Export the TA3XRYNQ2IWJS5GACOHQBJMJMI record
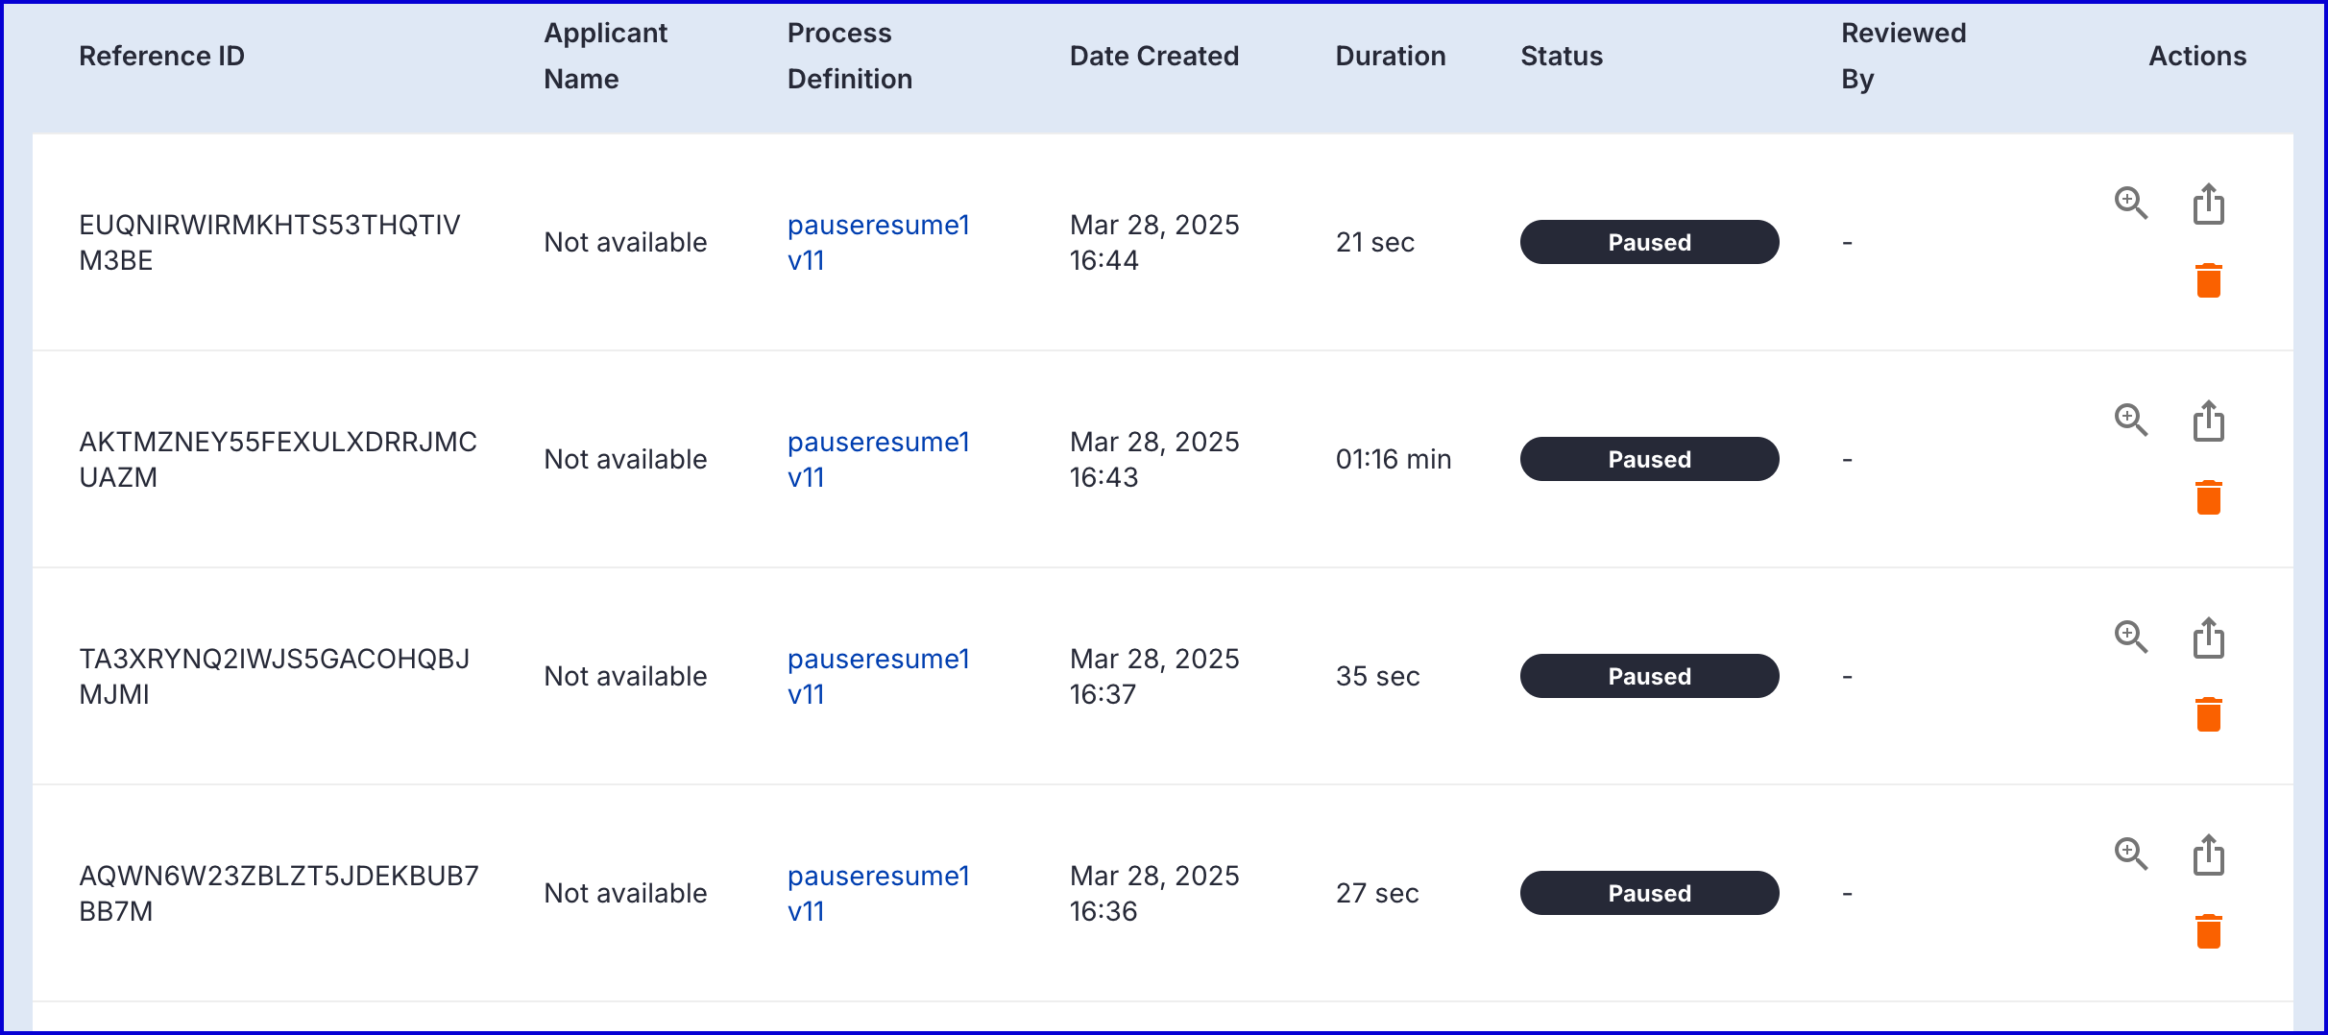2328x1035 pixels. click(x=2208, y=638)
